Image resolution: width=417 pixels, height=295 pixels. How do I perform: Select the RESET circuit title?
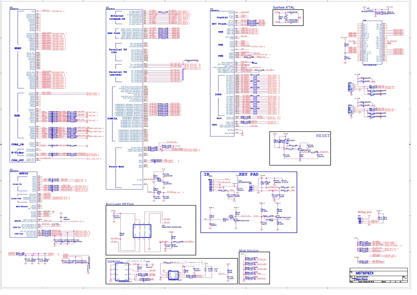[323, 136]
